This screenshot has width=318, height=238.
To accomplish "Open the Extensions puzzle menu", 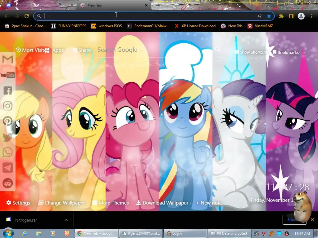I will [x=281, y=16].
